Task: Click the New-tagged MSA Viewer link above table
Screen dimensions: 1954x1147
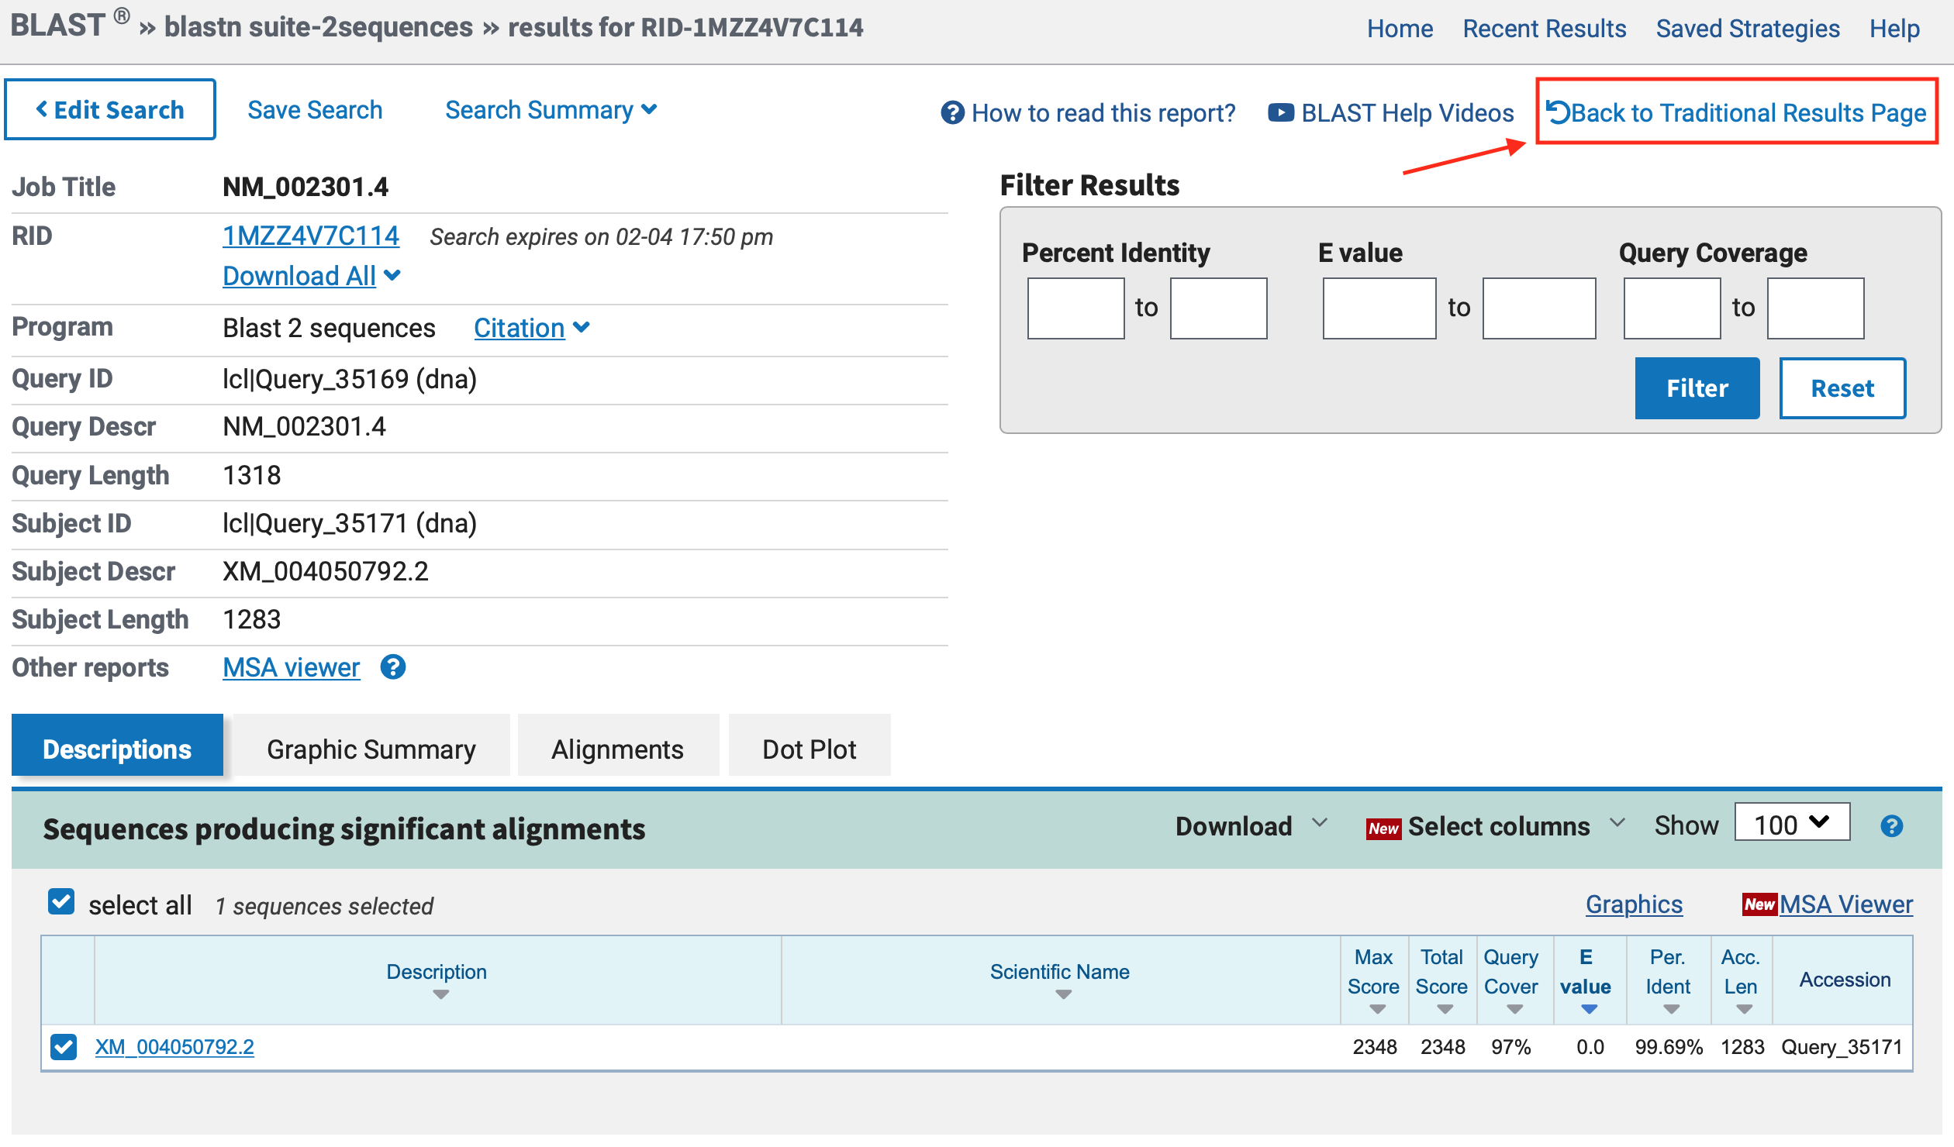Action: tap(1846, 904)
